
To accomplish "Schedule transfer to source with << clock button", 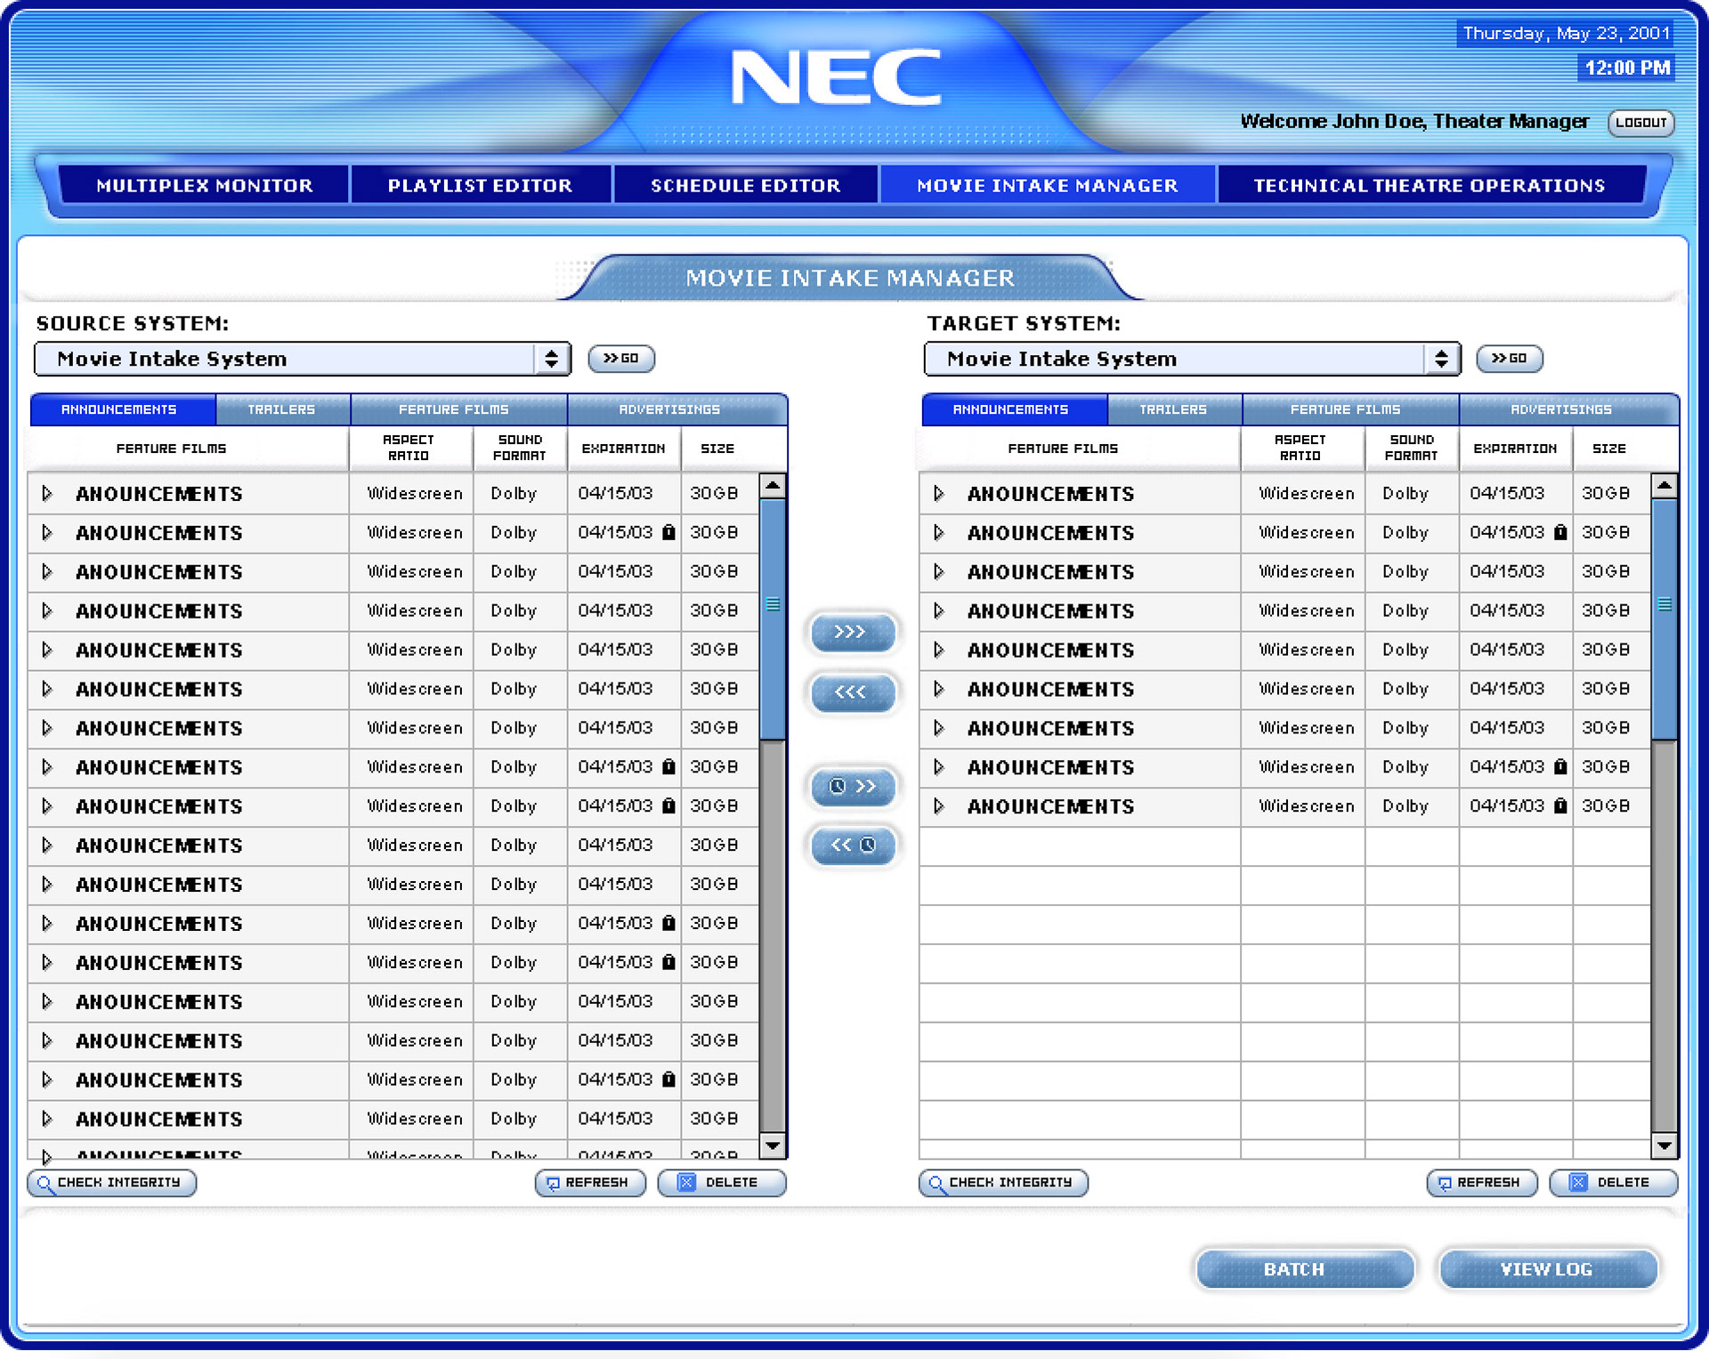I will (x=853, y=845).
